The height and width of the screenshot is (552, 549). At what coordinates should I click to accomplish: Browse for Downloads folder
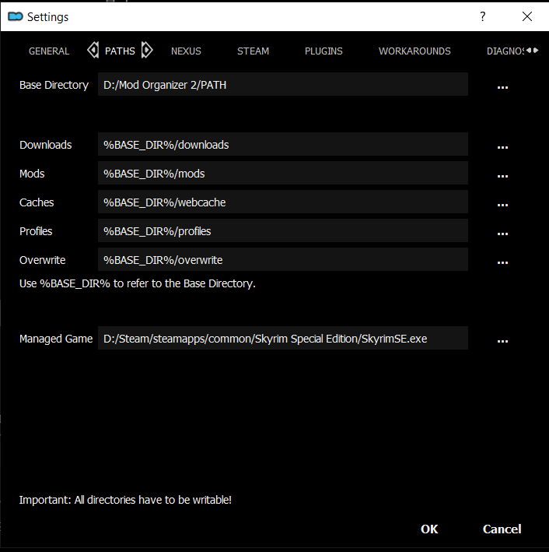click(502, 146)
